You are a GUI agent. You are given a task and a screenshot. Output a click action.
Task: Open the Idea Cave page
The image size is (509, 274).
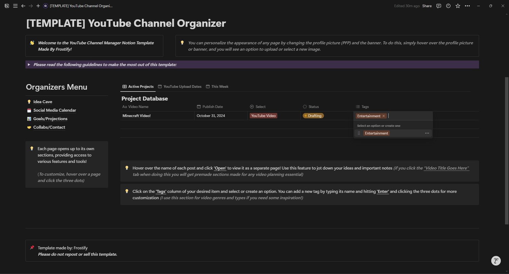(x=43, y=102)
